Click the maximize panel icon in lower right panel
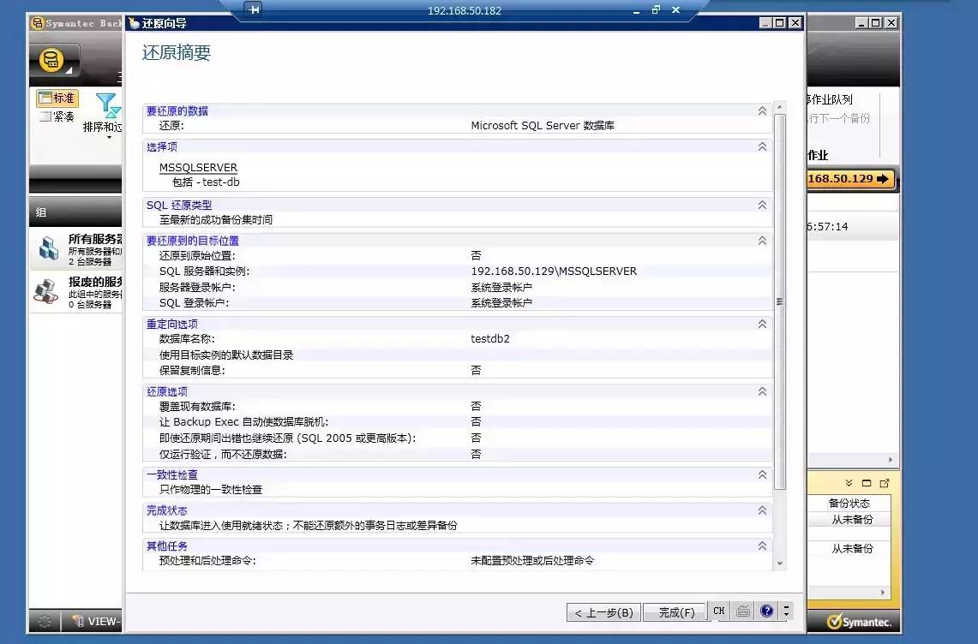The image size is (978, 644). 867,483
